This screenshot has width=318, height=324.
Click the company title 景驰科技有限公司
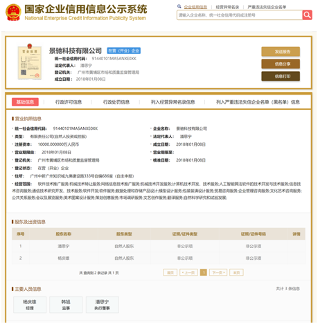click(76, 50)
